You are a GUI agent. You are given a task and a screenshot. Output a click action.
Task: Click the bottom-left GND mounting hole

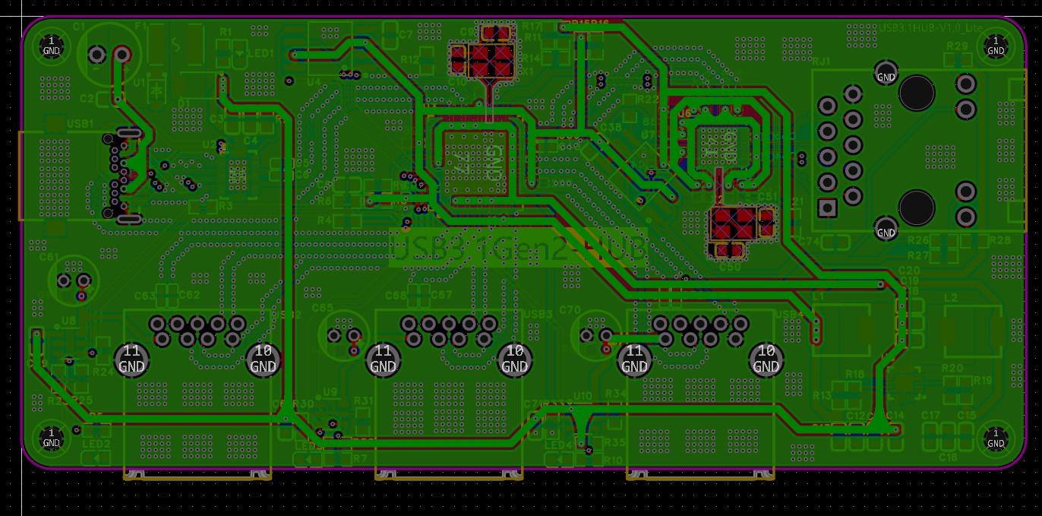(x=51, y=438)
